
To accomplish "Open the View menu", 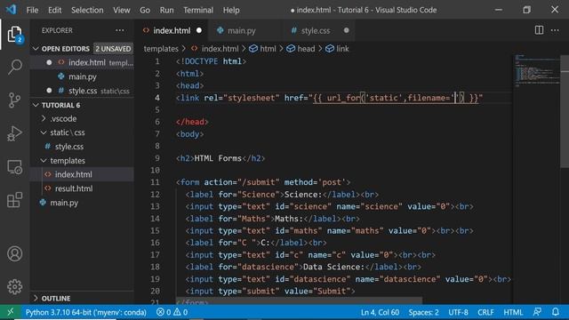I will [x=122, y=10].
